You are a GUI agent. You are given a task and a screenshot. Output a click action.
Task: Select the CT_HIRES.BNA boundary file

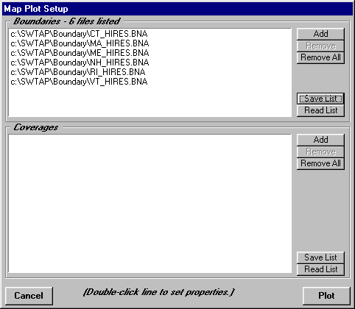79,34
